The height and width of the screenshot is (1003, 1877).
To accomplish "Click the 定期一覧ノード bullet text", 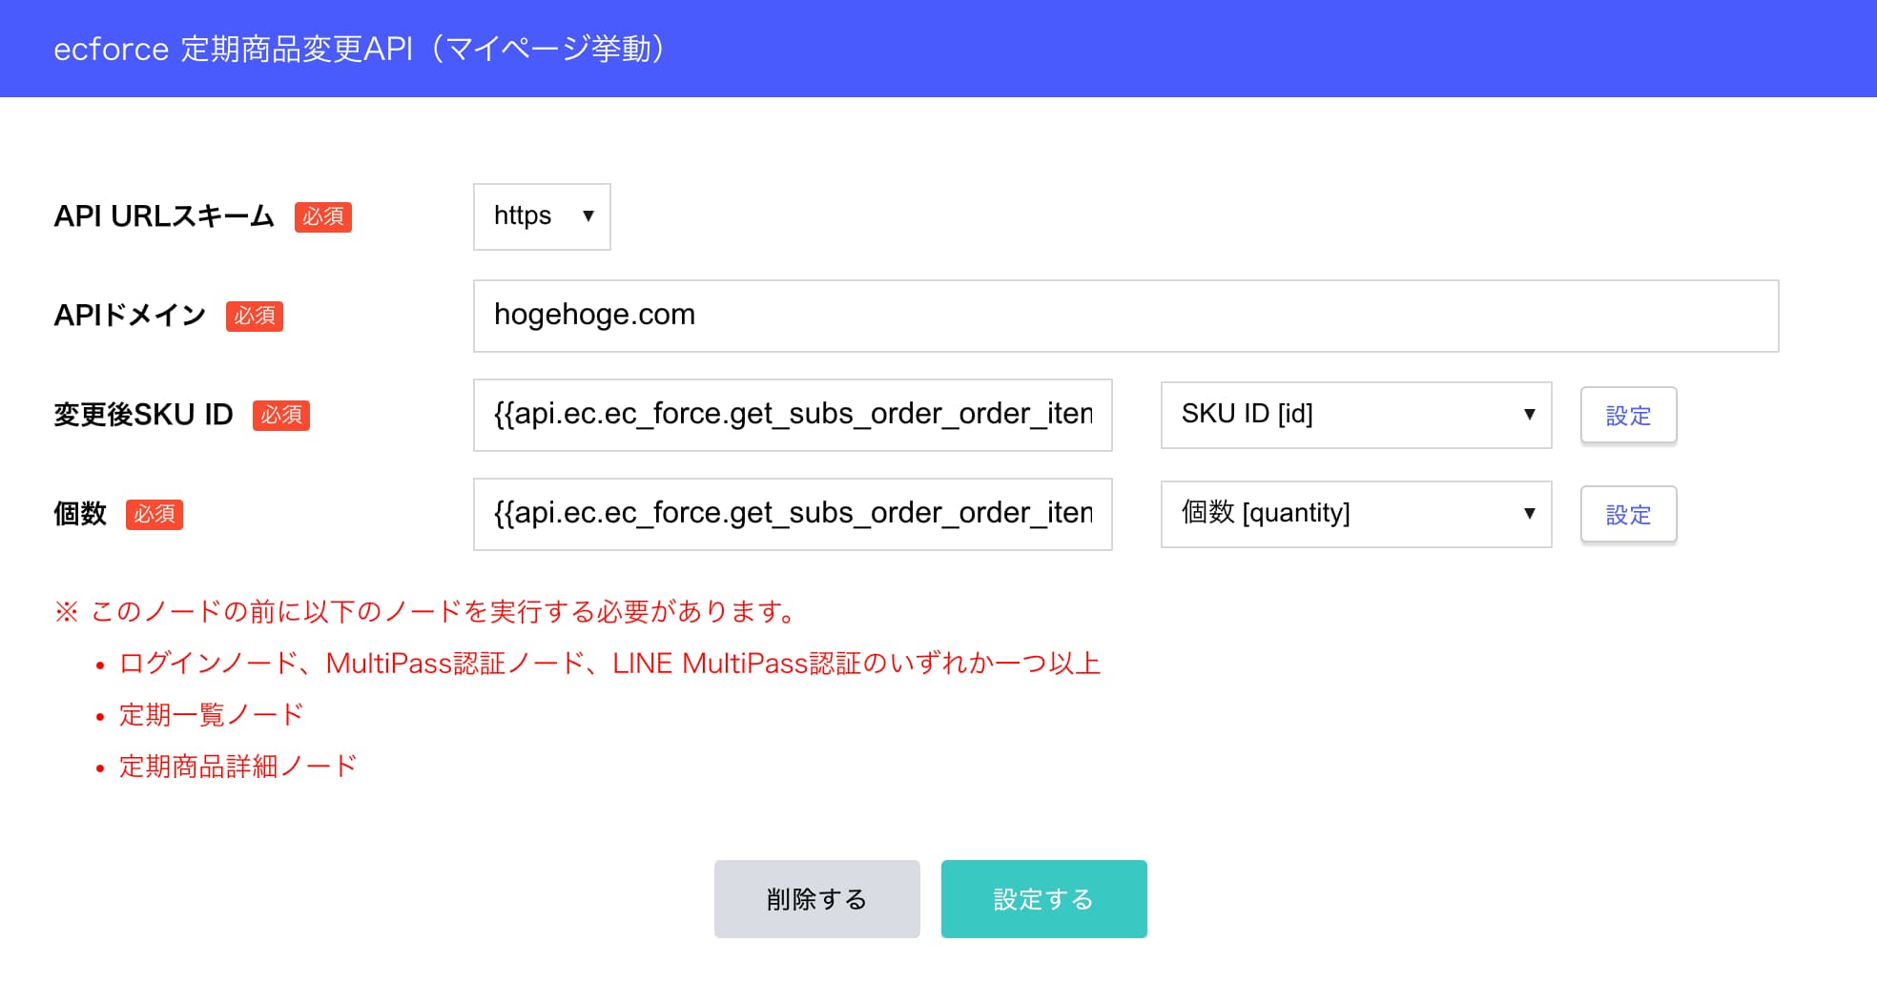I will pyautogui.click(x=212, y=714).
